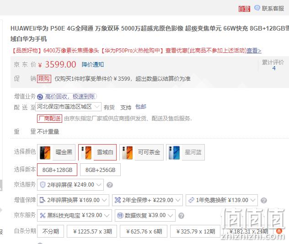Screen dimensions: 289x244
Task: Click the tool icon in 黑科技充电宝
Action: click(x=43, y=215)
